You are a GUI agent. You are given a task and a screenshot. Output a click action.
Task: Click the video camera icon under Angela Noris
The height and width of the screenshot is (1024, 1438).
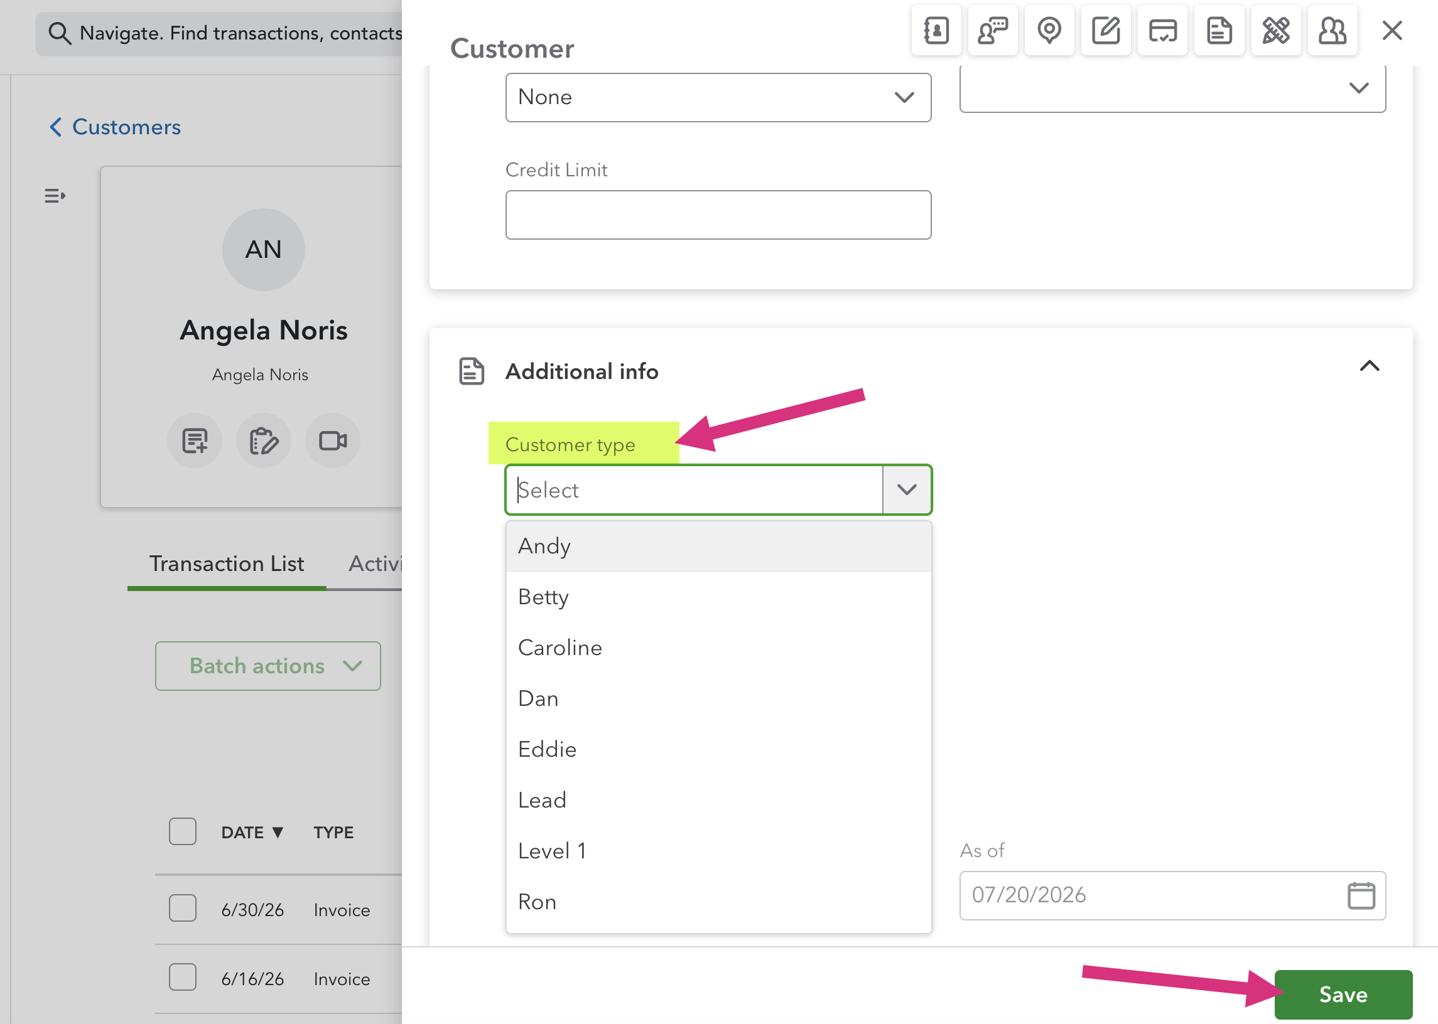click(333, 440)
